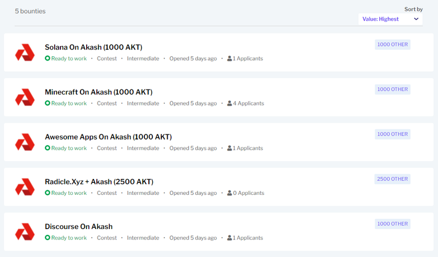Click "Ready to work" under Radicle.Xyz + Akash
This screenshot has width=438, height=257.
(x=69, y=193)
